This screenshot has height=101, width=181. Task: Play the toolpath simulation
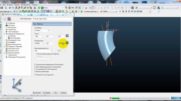[120, 11]
